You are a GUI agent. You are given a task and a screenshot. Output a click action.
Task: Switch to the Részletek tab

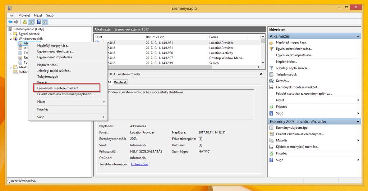[120, 82]
